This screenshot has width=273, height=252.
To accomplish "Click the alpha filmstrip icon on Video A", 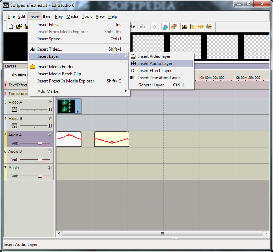I will click(x=14, y=109).
